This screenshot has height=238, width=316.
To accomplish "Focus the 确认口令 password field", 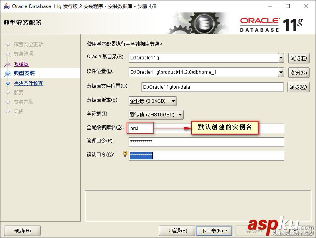I will point(206,156).
